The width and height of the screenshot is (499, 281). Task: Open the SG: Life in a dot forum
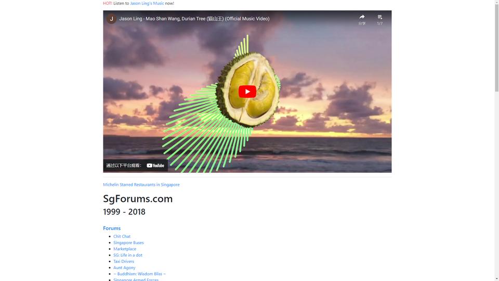point(128,255)
